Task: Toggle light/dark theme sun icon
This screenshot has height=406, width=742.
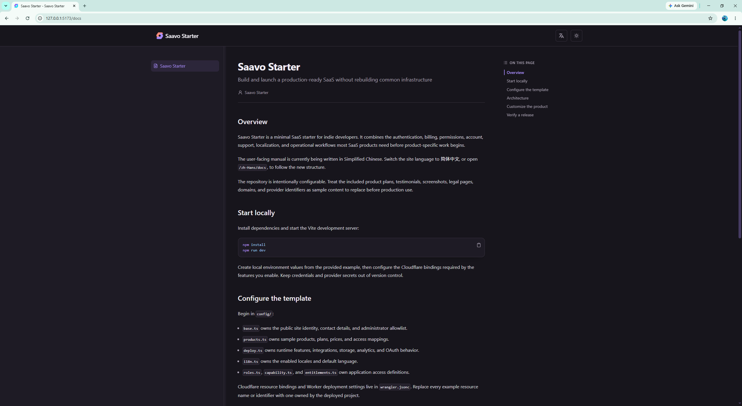Action: tap(576, 36)
